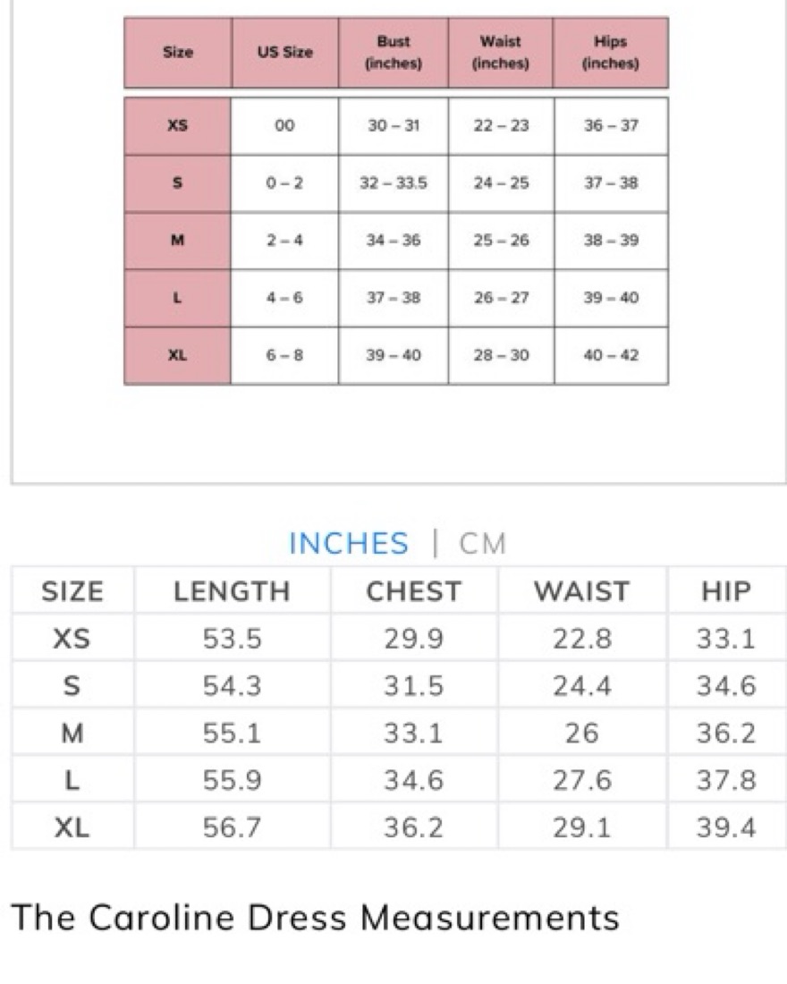Viewport: 787px width, 984px height.
Task: Select the L size in pink chart
Action: [178, 298]
